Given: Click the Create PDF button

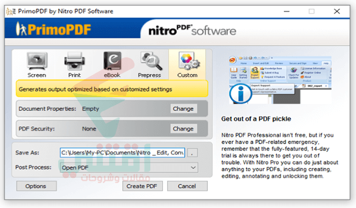Looking at the screenshot, I should click(x=142, y=186).
